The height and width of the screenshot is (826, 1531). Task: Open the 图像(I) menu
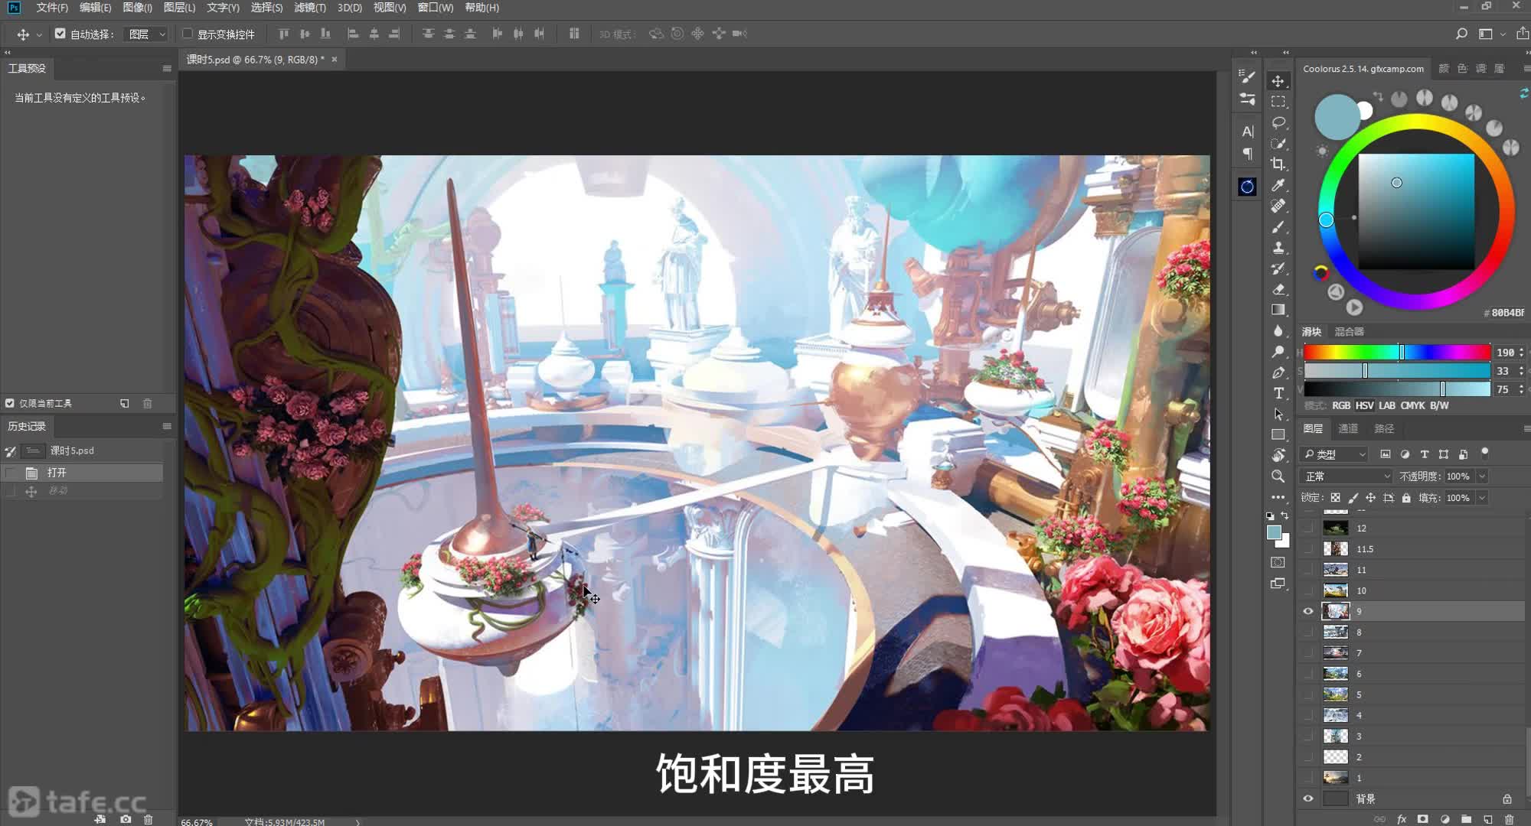(x=138, y=8)
